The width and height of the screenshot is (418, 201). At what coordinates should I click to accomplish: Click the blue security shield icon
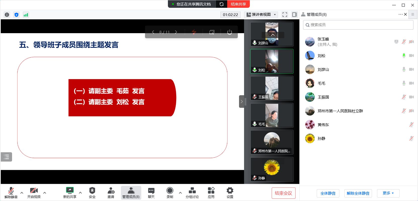click(16, 15)
